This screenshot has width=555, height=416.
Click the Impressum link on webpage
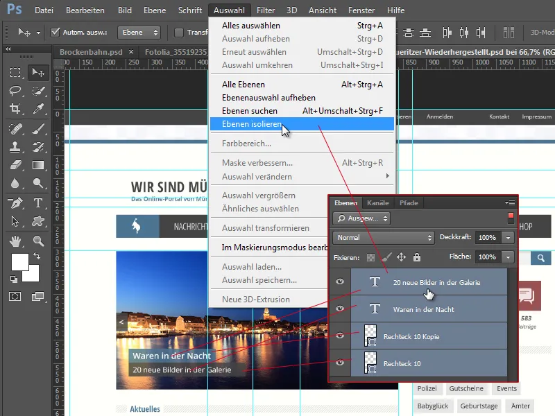pos(536,116)
